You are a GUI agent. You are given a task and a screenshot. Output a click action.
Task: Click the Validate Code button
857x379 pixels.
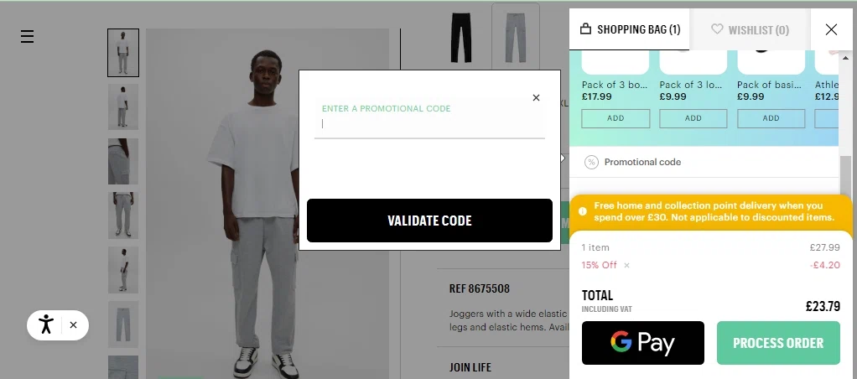click(x=429, y=221)
